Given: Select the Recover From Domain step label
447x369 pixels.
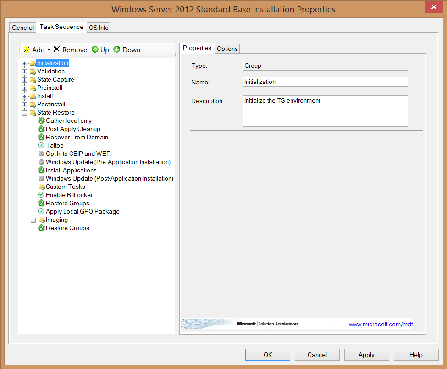Looking at the screenshot, I should (x=77, y=138).
